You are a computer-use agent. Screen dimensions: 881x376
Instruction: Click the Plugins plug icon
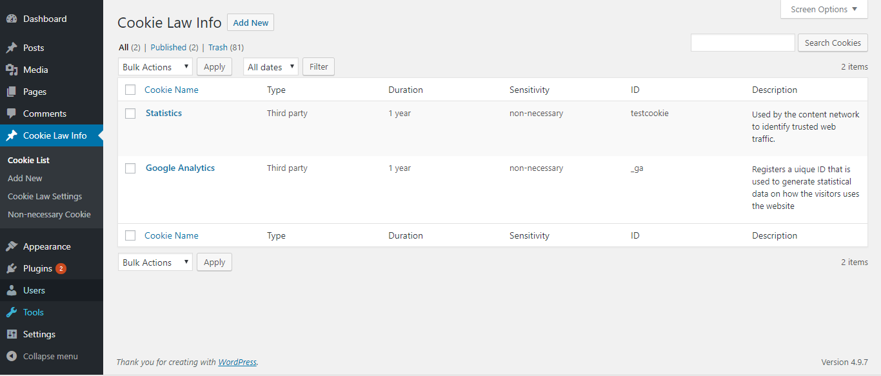12,268
